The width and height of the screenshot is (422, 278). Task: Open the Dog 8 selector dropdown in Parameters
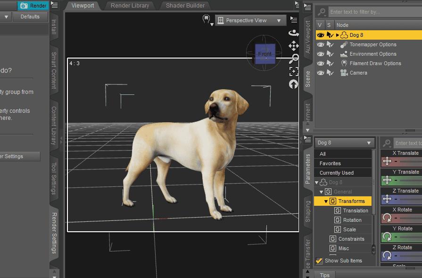(345, 143)
